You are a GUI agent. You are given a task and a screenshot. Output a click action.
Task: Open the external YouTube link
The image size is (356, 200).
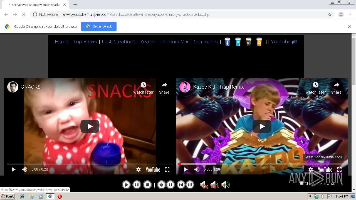[284, 42]
